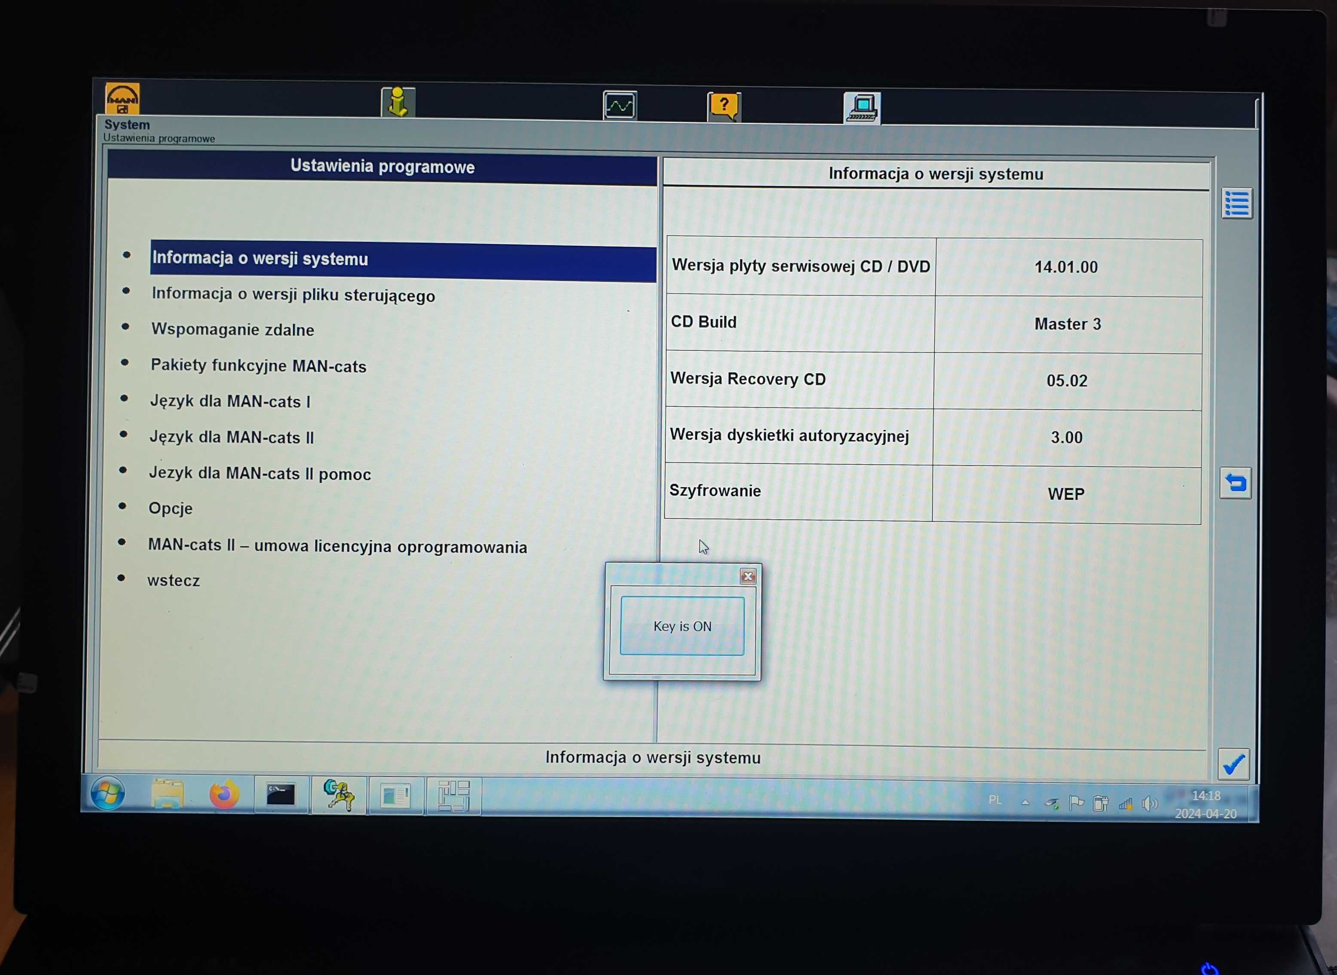
Task: Open the window-panel taskbar application icon
Action: (395, 796)
